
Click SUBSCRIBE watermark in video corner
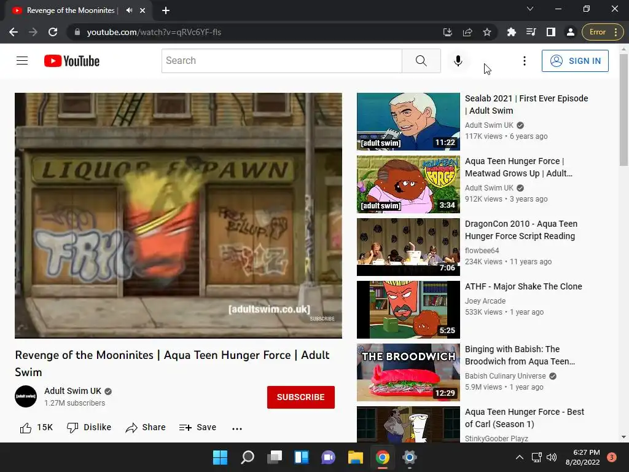322,319
